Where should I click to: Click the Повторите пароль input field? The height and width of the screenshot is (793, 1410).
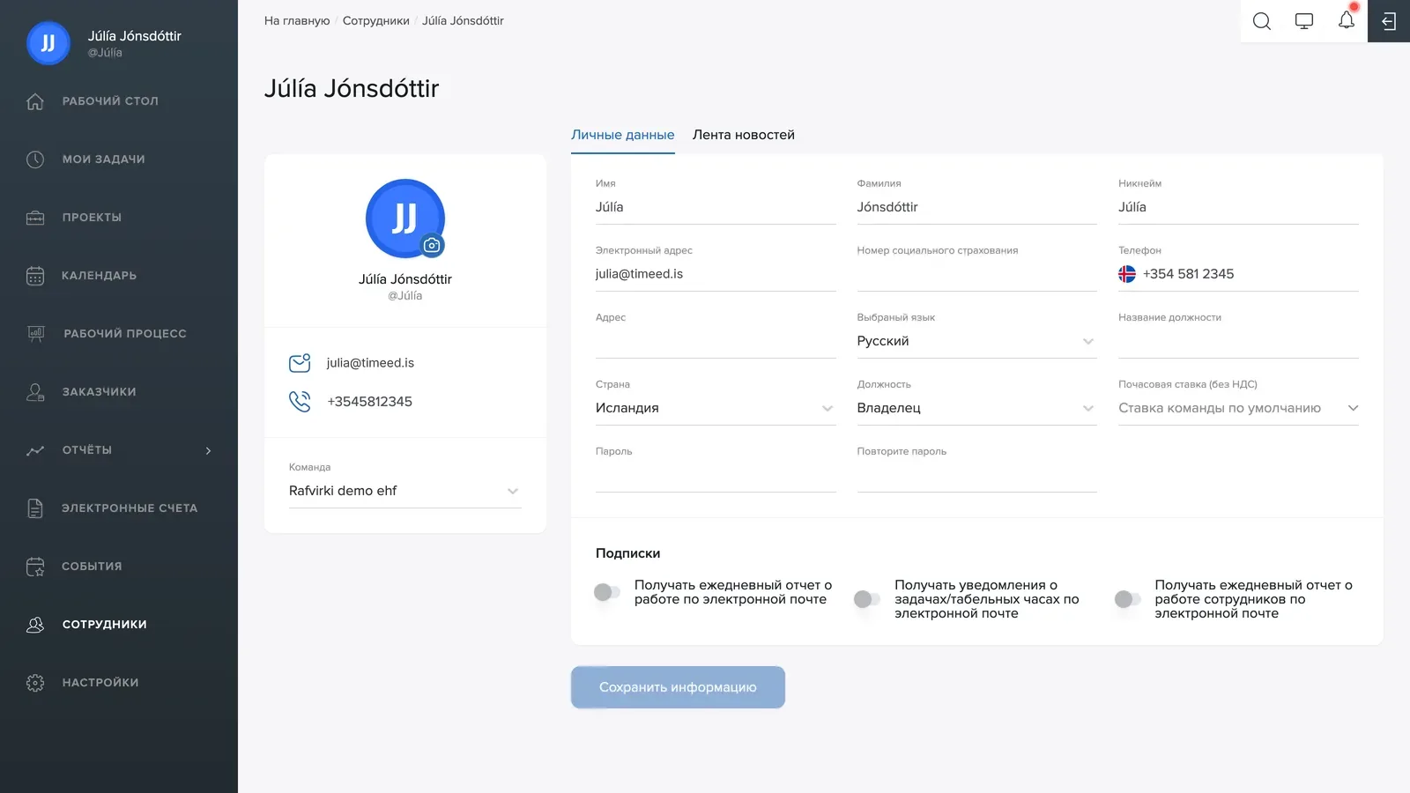(976, 475)
